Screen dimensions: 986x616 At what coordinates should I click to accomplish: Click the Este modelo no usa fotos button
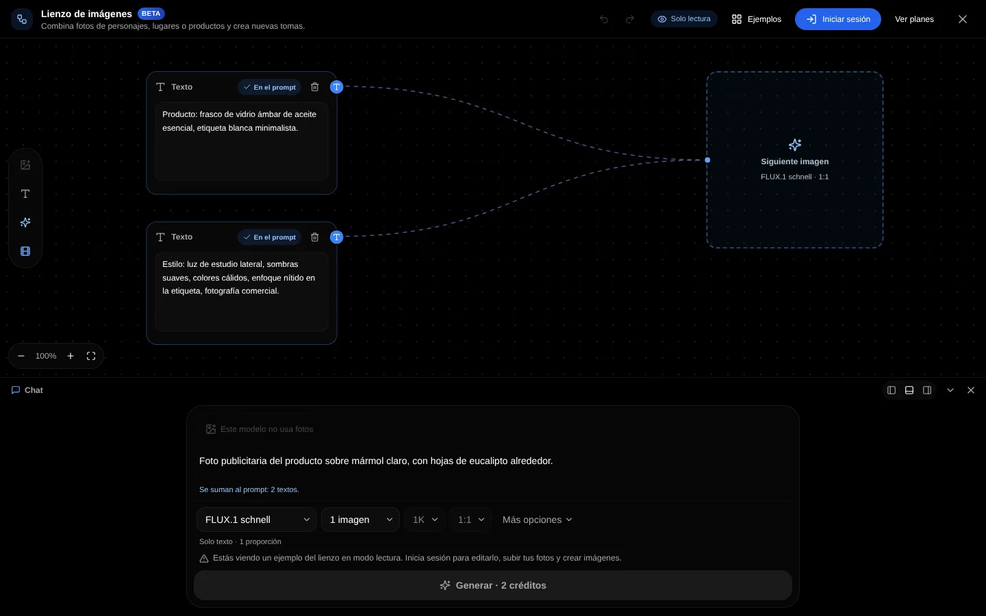pos(260,429)
